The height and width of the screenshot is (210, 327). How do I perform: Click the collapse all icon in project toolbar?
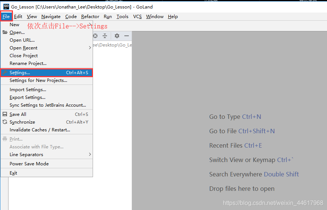pos(105,36)
